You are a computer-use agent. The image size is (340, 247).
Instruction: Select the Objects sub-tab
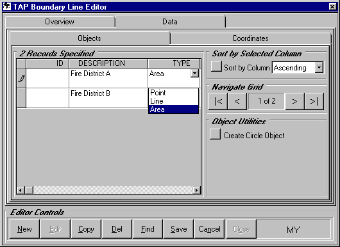coord(90,38)
